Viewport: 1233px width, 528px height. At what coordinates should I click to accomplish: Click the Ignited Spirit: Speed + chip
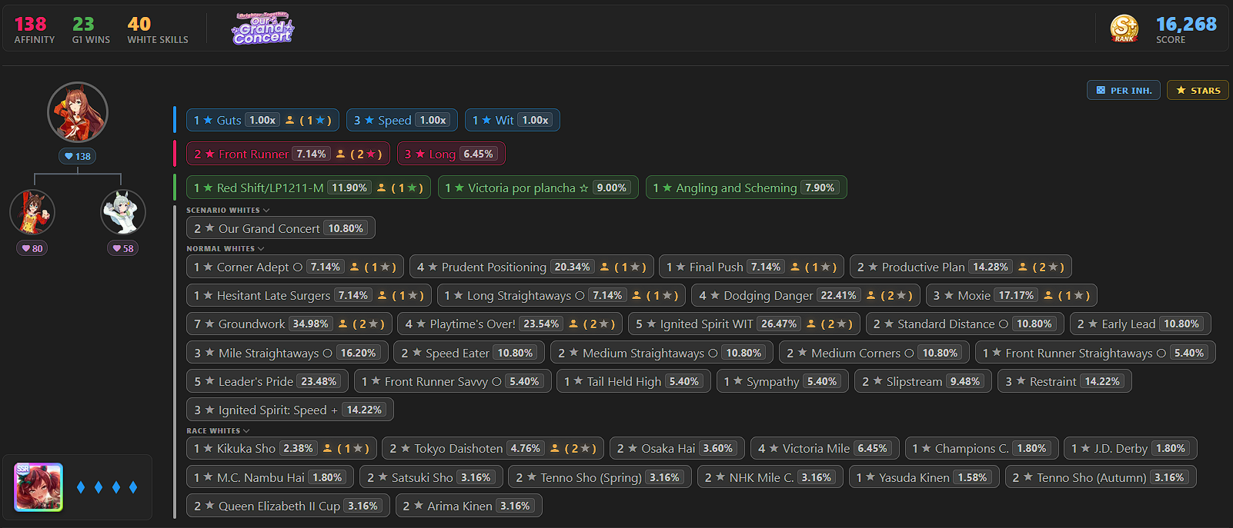[290, 410]
